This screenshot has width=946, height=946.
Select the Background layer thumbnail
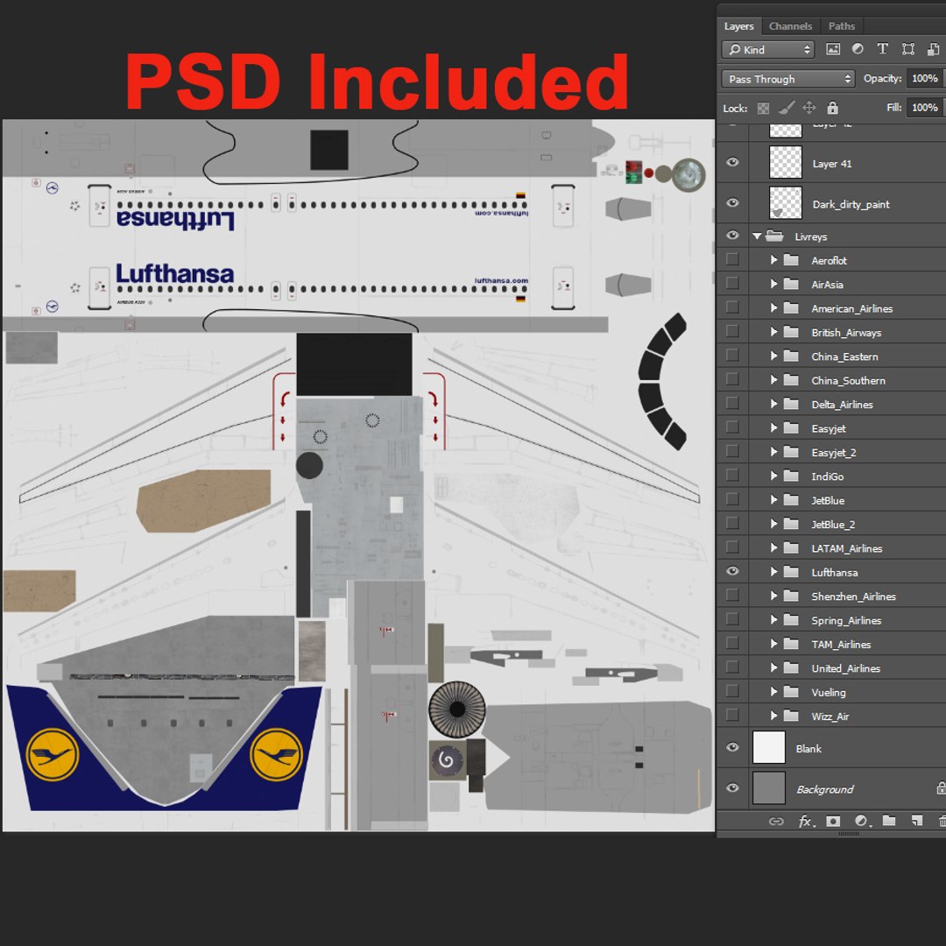coord(769,788)
